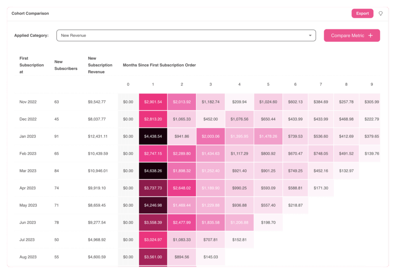Select the $2,901.54 cell in Nov 2022 row
This screenshot has width=396, height=274.
point(153,102)
